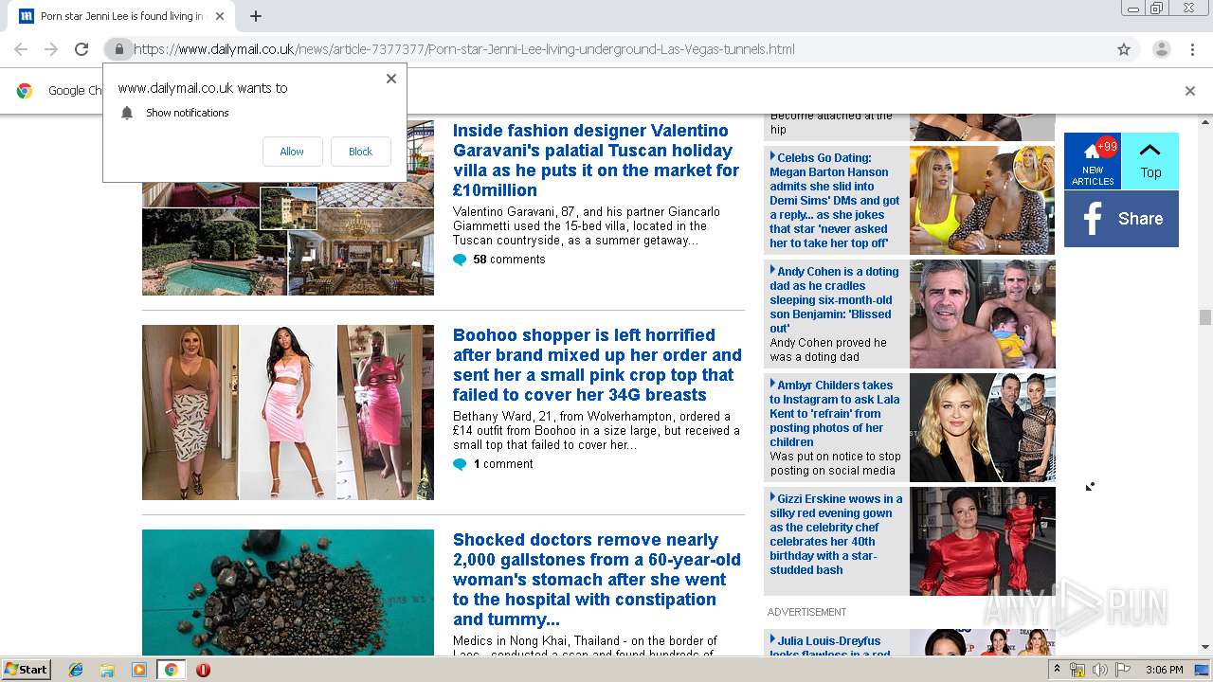This screenshot has height=682, width=1213.
Task: Jump to Top of the page
Action: click(1150, 161)
